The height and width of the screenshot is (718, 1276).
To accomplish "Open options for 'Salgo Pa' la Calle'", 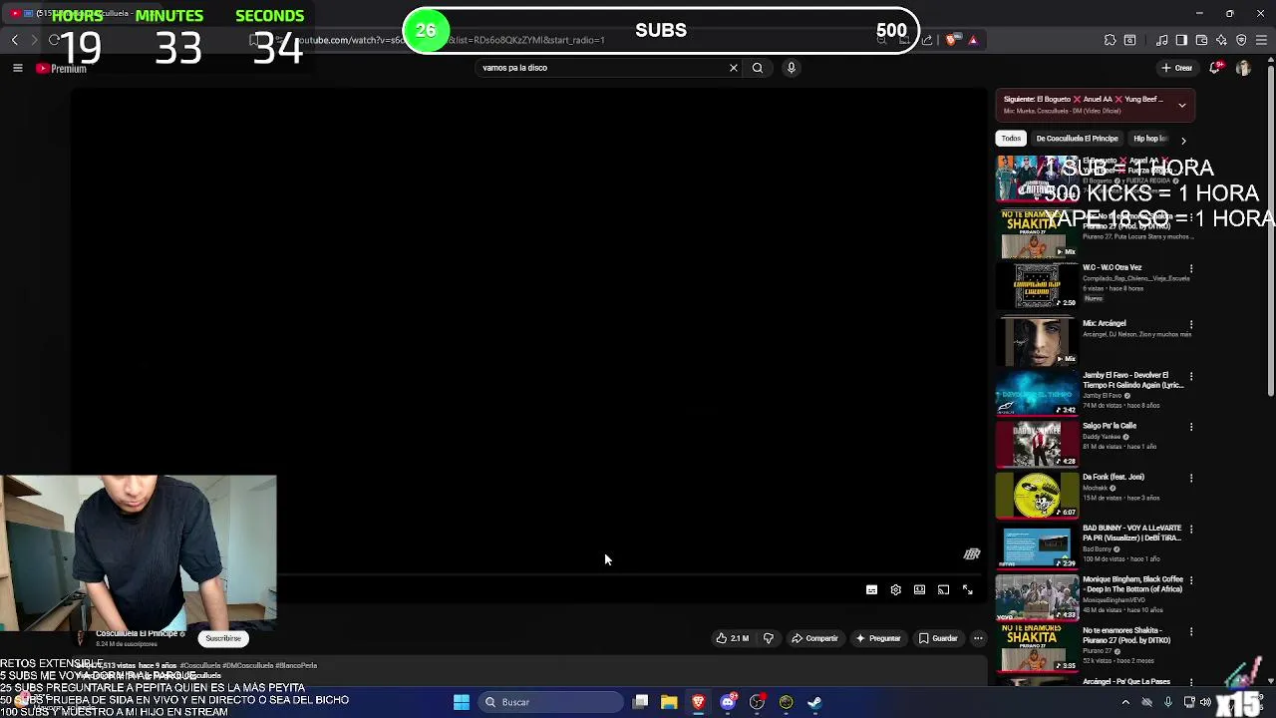I will point(1191,427).
